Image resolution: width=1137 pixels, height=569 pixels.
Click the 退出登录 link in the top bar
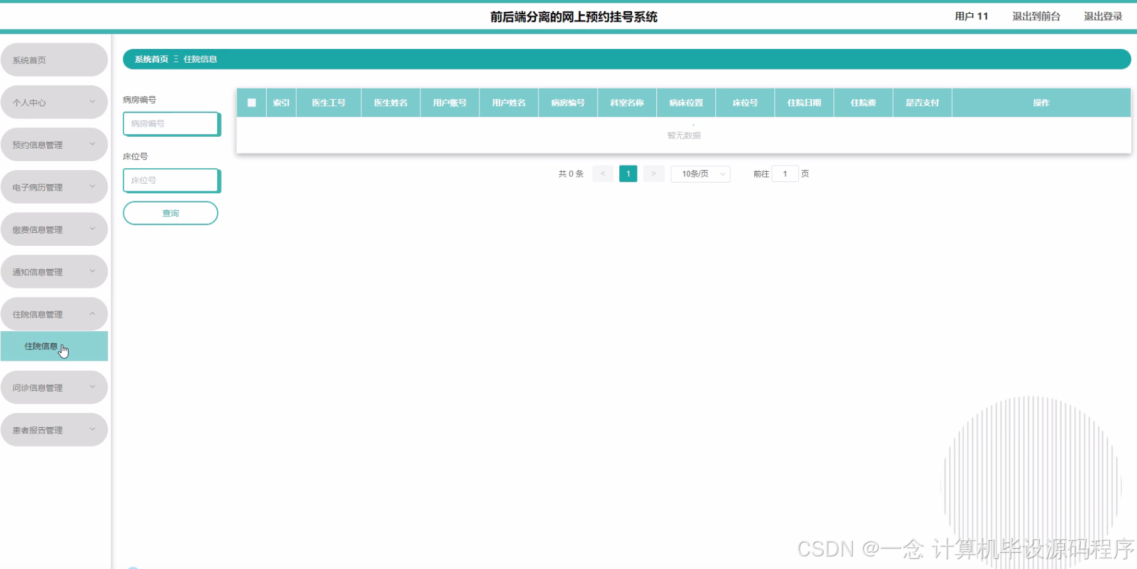(x=1102, y=16)
